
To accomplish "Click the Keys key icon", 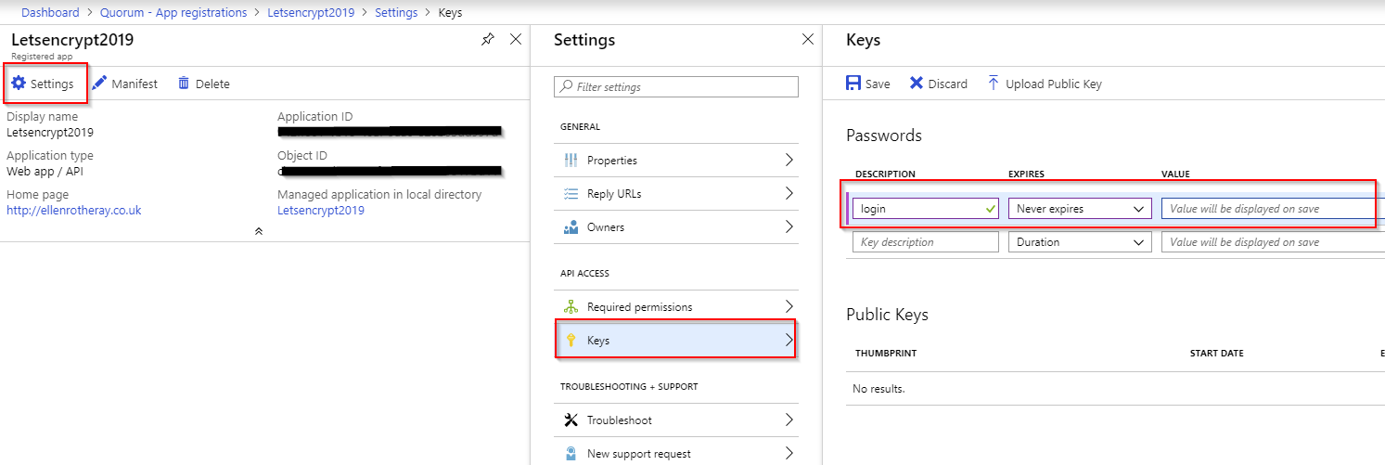I will [571, 341].
